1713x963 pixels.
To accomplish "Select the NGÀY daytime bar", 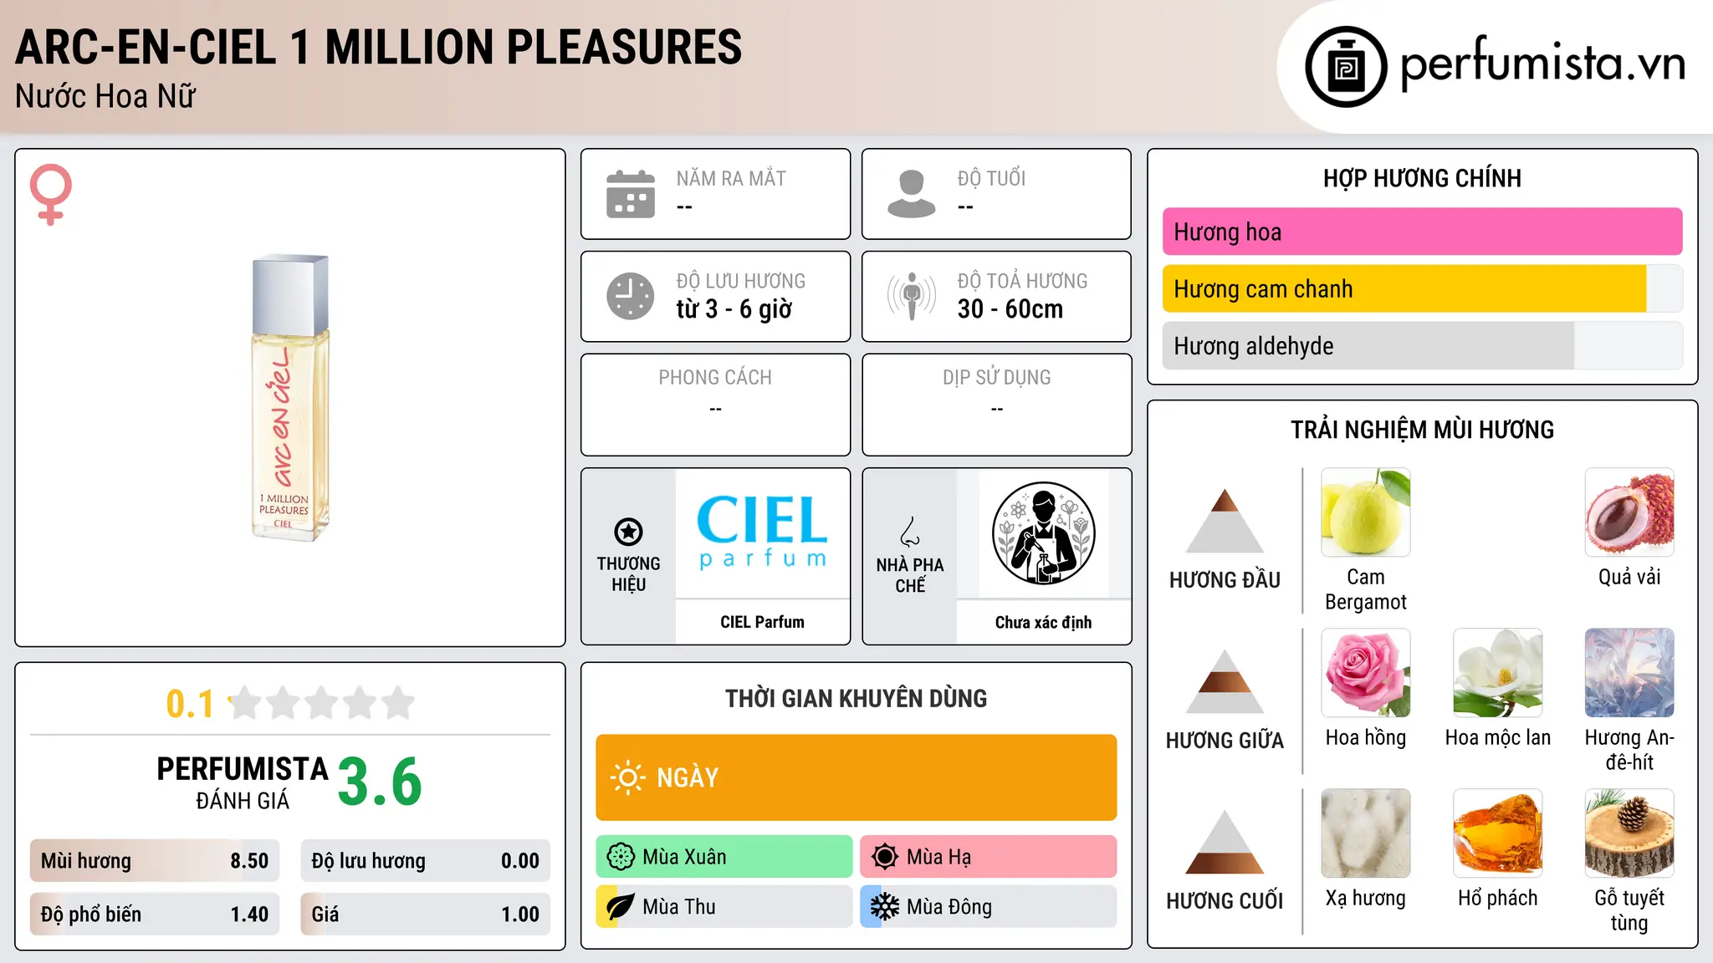I will click(856, 777).
